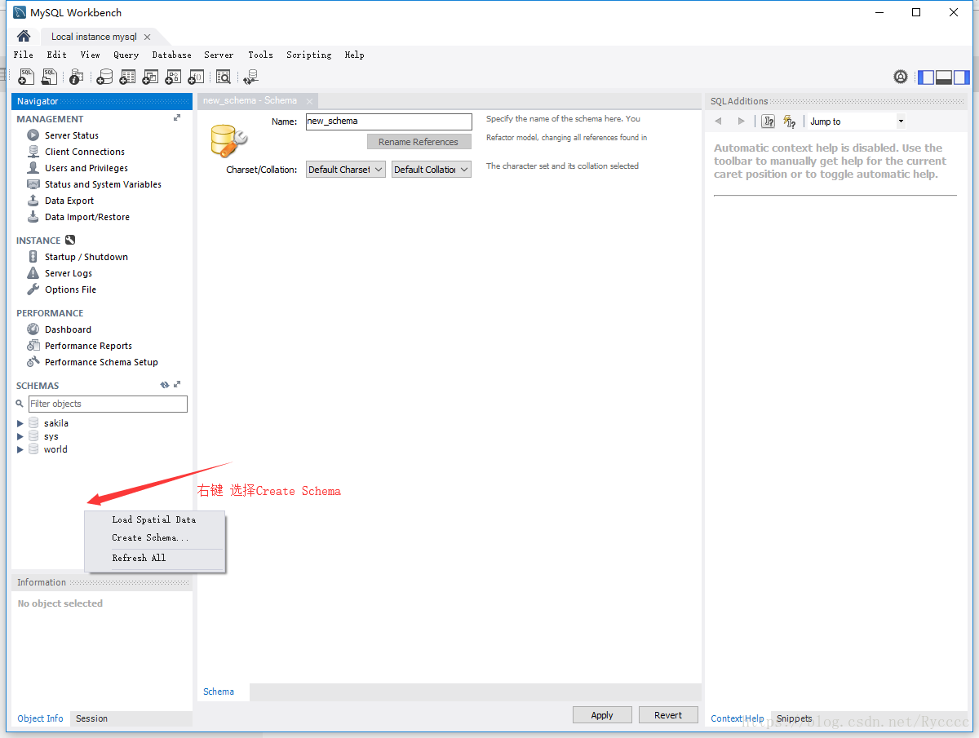Open the Instance section icon next to INSTANCE
This screenshot has height=738, width=979.
click(x=70, y=240)
